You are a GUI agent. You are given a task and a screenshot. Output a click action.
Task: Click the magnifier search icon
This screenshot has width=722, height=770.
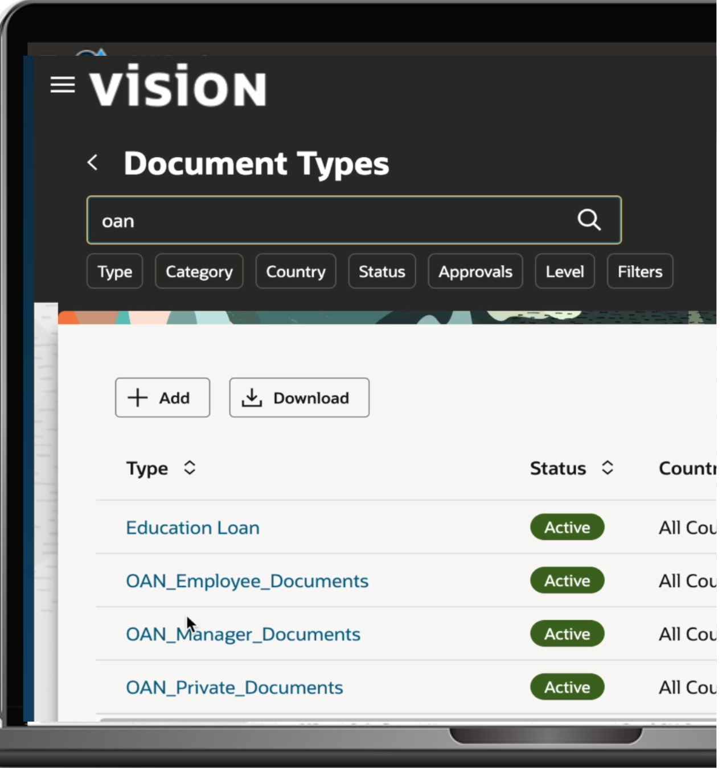click(589, 220)
